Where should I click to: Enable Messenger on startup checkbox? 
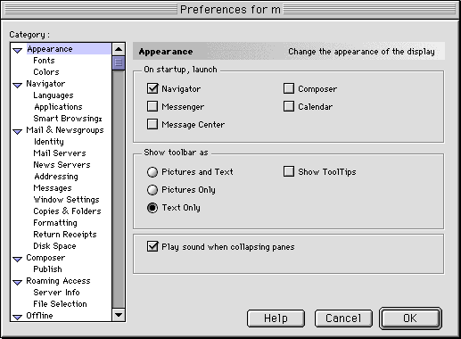(x=152, y=106)
